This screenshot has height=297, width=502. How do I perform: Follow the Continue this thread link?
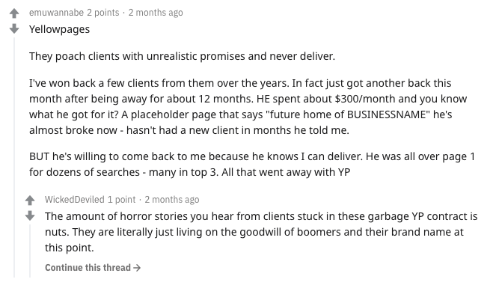click(x=93, y=268)
